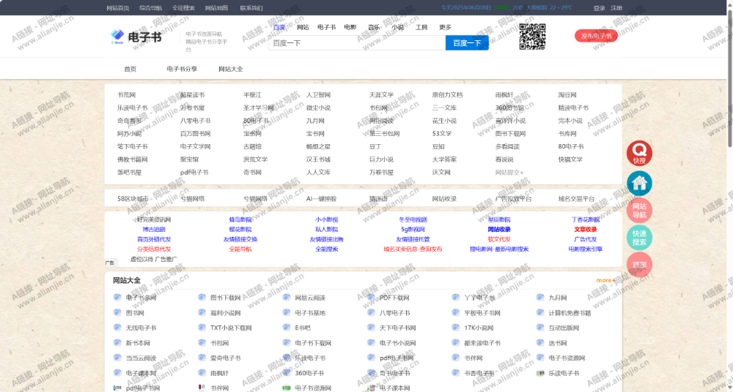This screenshot has width=733, height=392.
Task: Click the icon beside E书吧
Action: coord(287,328)
